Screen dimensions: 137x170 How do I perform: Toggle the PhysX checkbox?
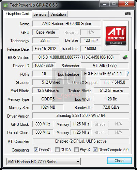76,150
